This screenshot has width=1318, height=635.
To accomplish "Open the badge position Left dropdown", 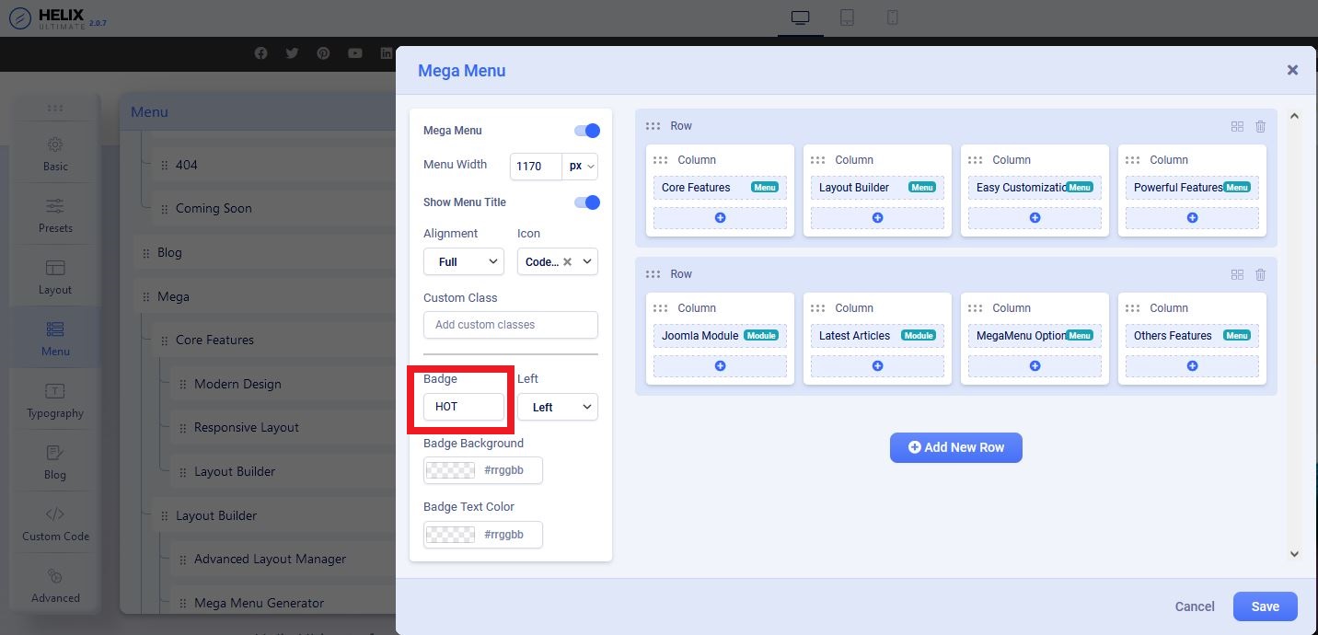I will (557, 407).
